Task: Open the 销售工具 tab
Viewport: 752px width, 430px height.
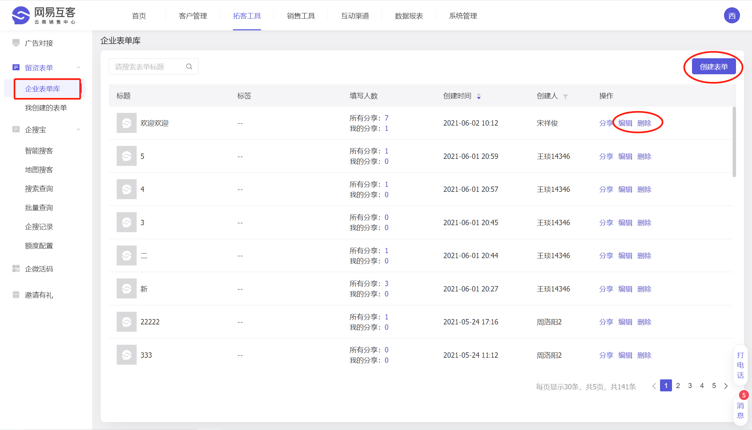Action: pyautogui.click(x=301, y=16)
